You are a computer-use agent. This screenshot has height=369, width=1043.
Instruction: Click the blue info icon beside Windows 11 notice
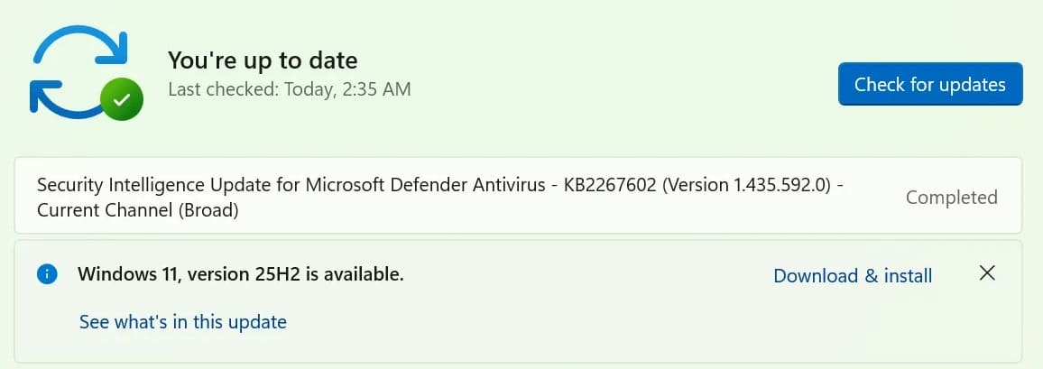tap(47, 274)
